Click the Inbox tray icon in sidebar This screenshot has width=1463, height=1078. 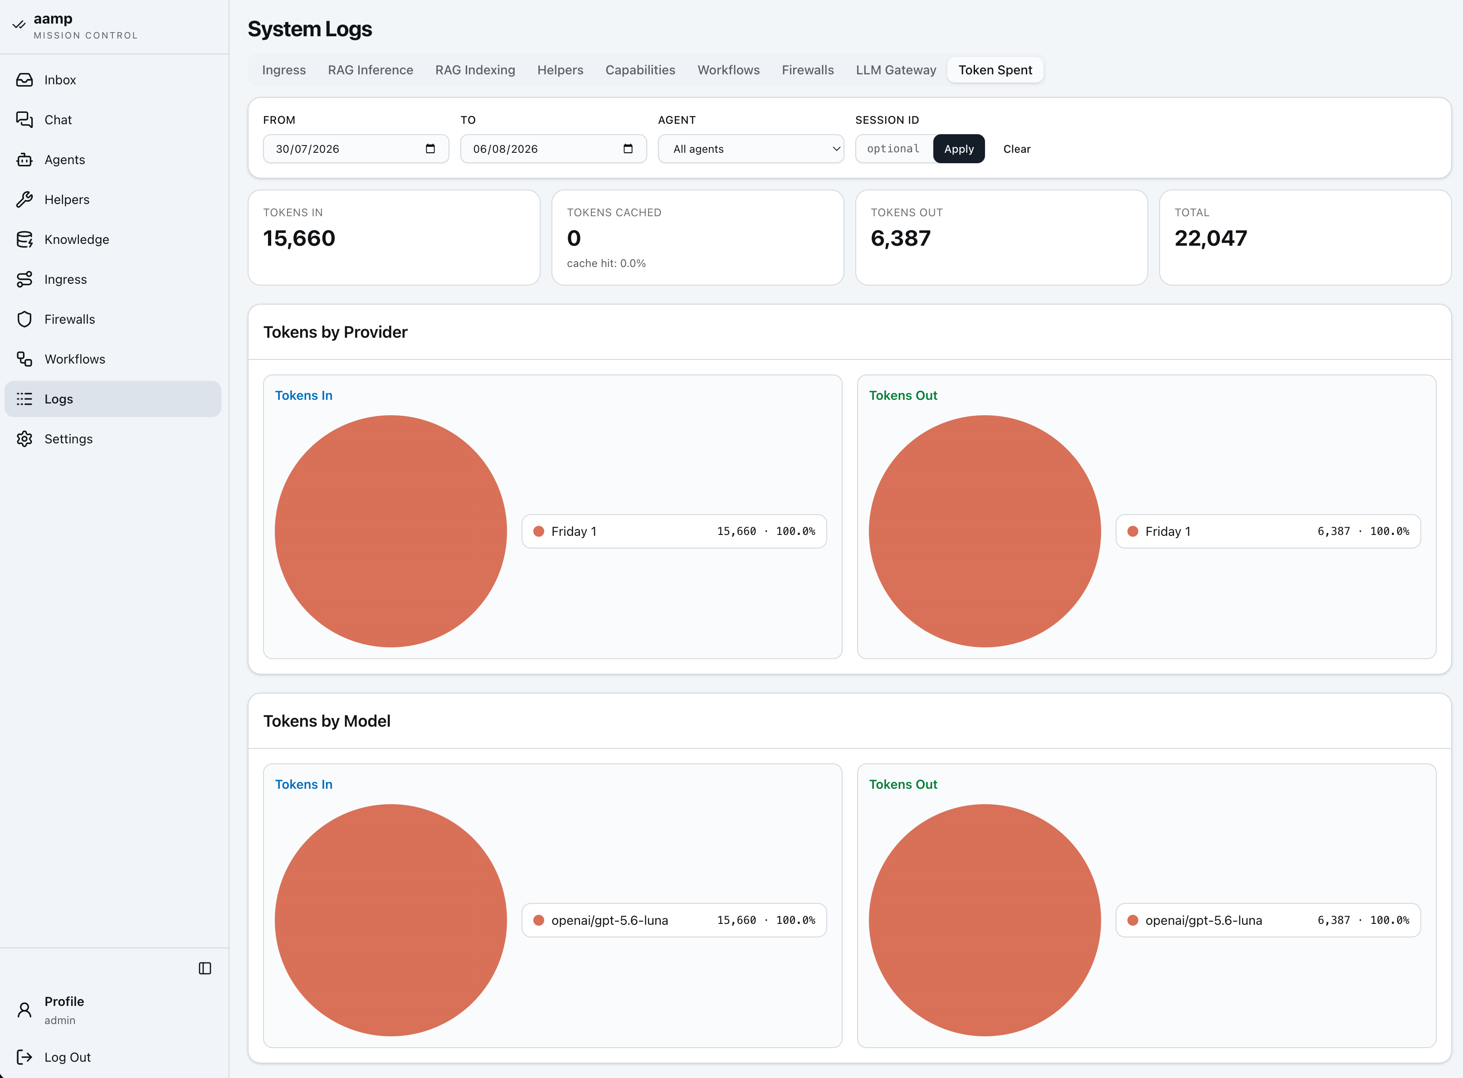pos(24,80)
